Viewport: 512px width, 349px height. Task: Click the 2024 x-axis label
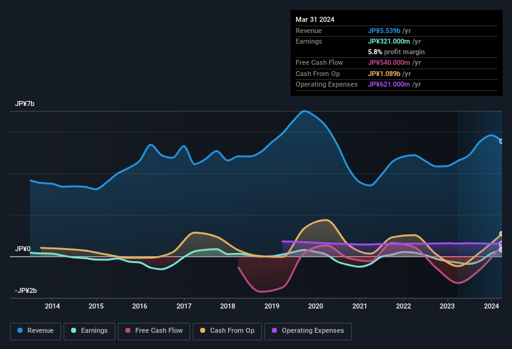pyautogui.click(x=491, y=306)
